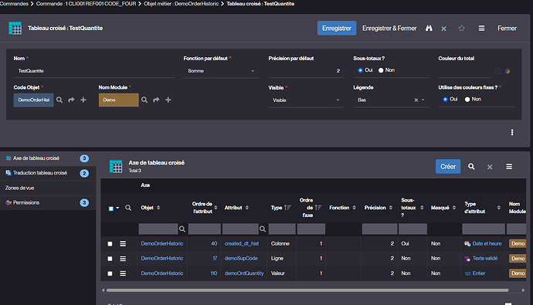The image size is (533, 305).
Task: Open the Couleur du total color wheel picker
Action: pos(508,71)
